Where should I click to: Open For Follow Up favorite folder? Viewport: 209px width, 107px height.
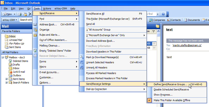tap(16, 43)
